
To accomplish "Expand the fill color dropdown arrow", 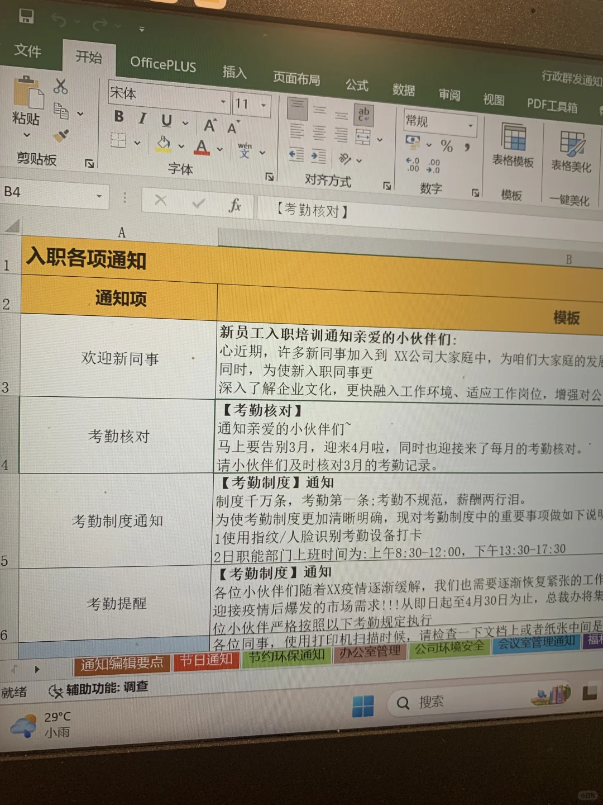I will (x=181, y=146).
